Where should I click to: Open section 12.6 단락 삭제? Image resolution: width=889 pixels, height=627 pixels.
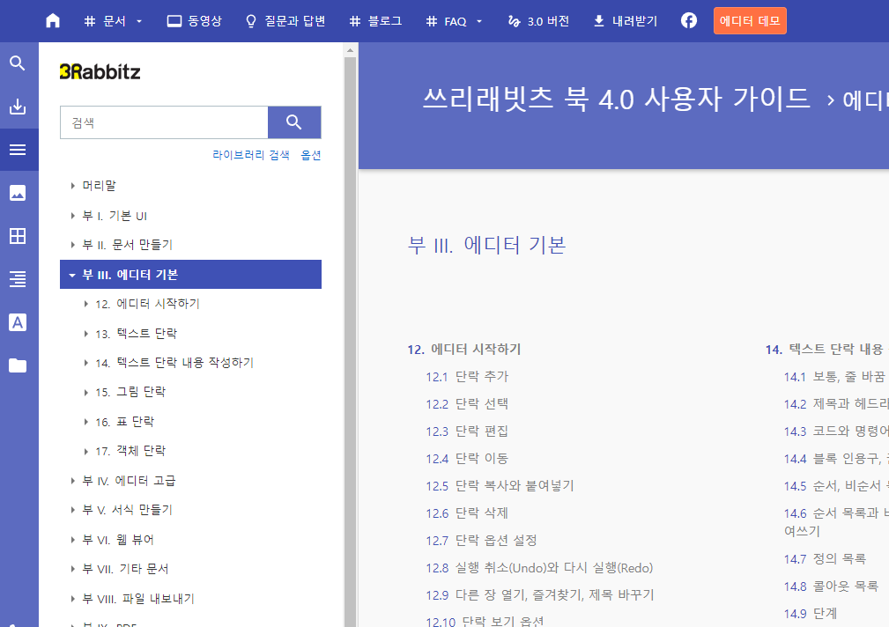pyautogui.click(x=467, y=513)
